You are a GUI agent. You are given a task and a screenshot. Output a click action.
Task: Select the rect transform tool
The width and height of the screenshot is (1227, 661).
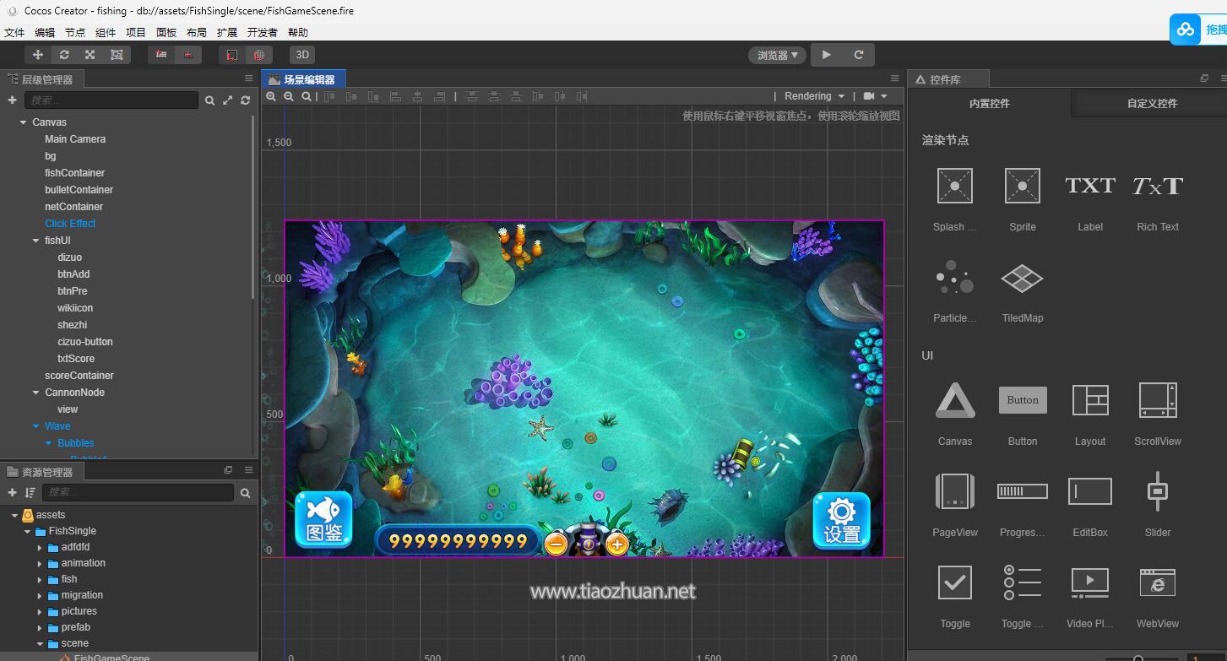pyautogui.click(x=117, y=55)
